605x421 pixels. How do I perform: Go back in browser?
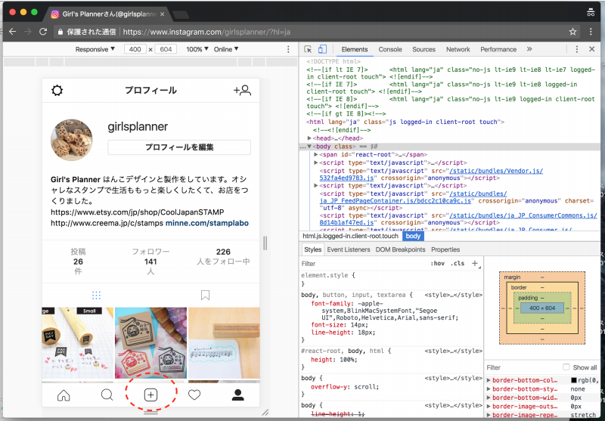[x=12, y=32]
